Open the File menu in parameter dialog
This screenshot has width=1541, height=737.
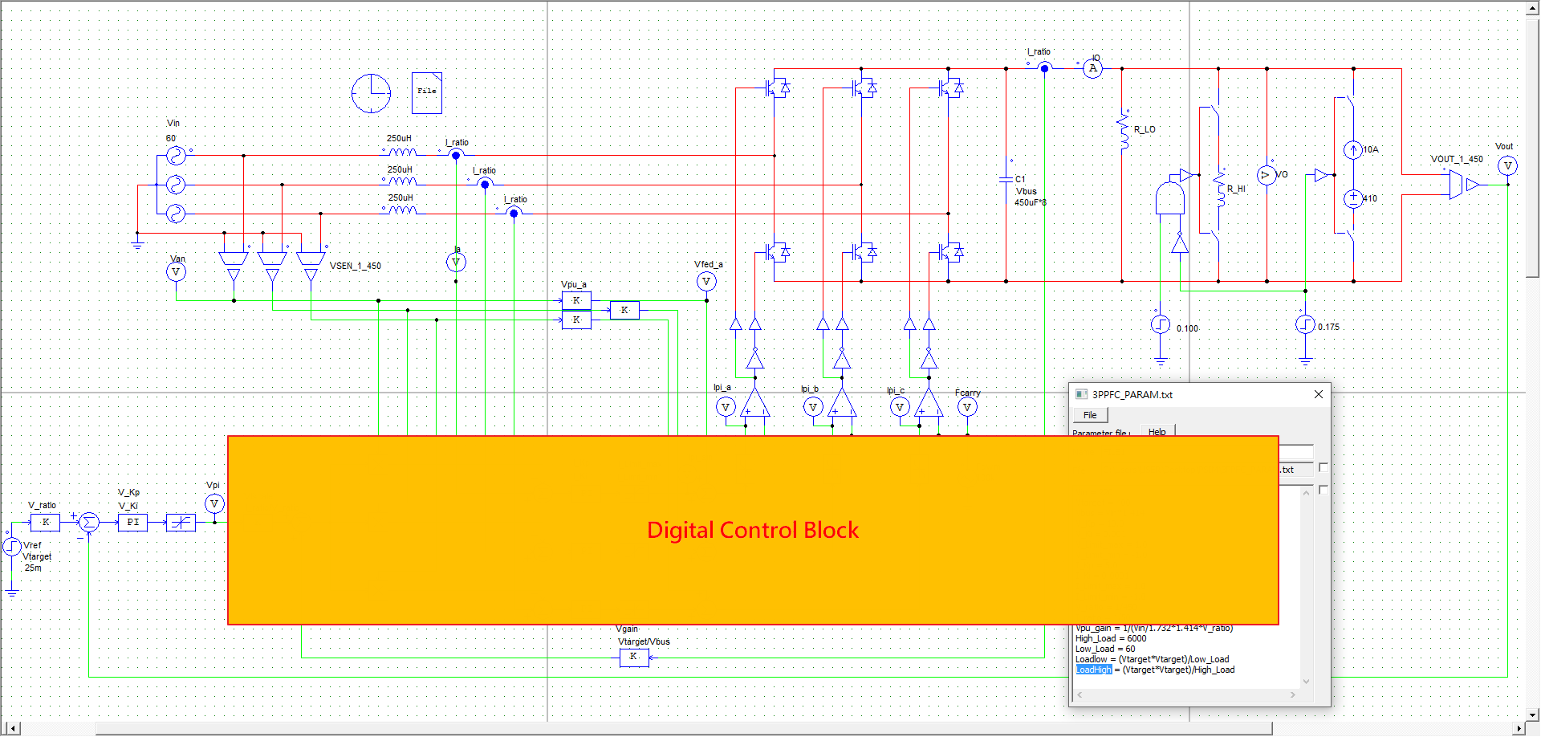[x=1090, y=415]
